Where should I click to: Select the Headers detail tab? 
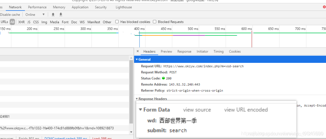pyautogui.click(x=149, y=51)
